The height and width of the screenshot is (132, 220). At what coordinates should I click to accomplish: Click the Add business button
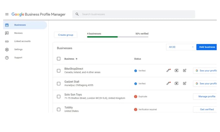point(206,47)
